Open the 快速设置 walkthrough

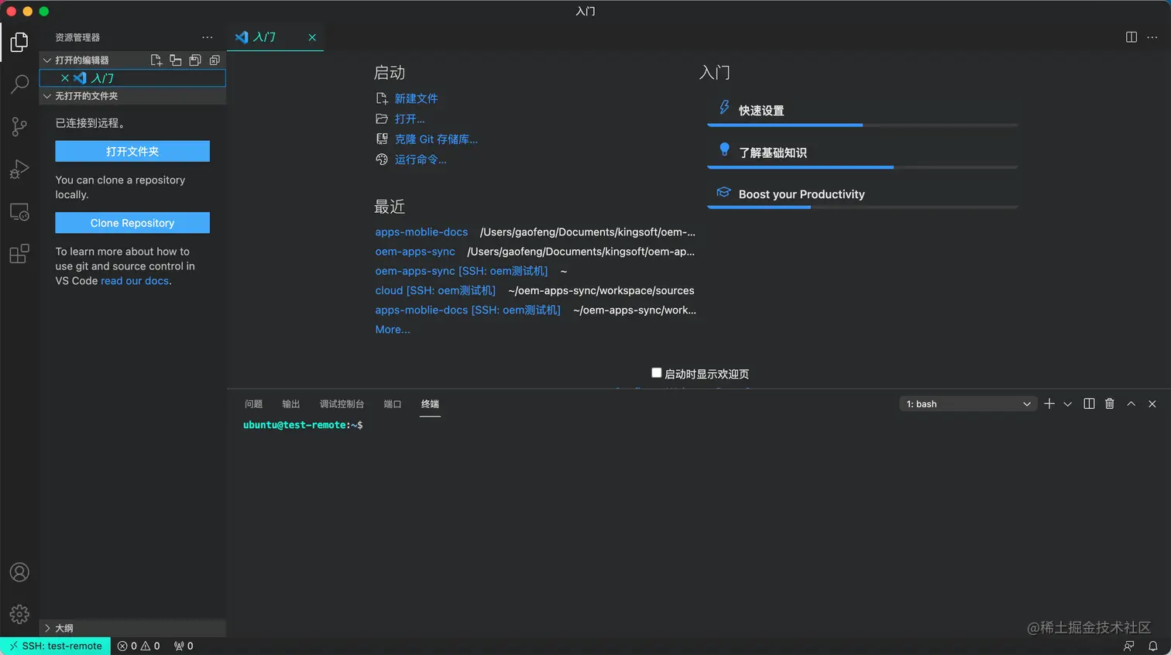point(863,111)
